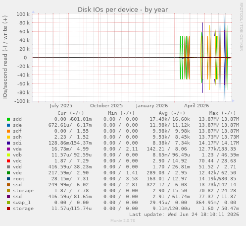Click sde average value '11.98k/ 11.12k'
The width and height of the screenshot is (246, 226).
(170, 125)
